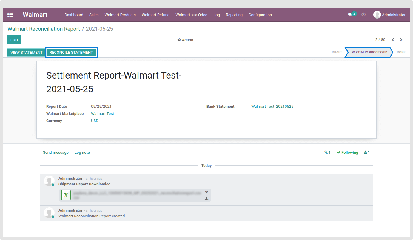Open the USD currency link
Viewport: 413px width, 240px height.
coord(95,121)
